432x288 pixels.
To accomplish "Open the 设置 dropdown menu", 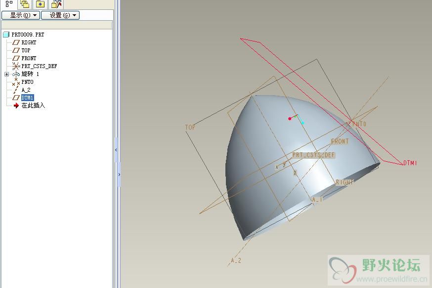I will pyautogui.click(x=60, y=15).
